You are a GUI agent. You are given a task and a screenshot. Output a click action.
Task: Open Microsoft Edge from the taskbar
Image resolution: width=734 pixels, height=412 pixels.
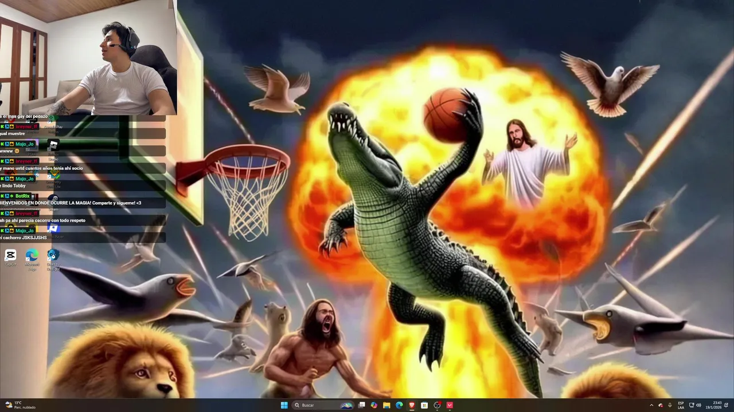pyautogui.click(x=399, y=405)
